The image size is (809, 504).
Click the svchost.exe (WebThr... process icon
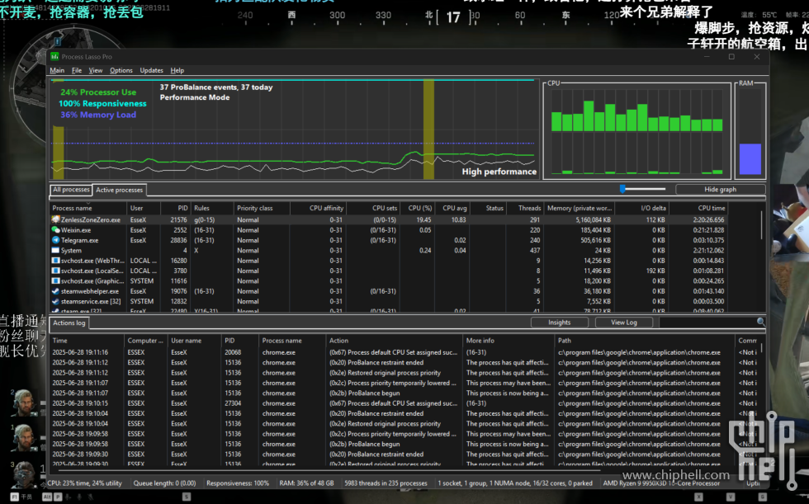point(56,261)
